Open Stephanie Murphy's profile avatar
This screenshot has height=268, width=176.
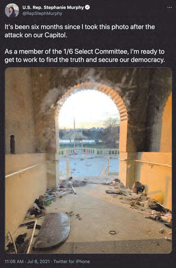pos(12,11)
